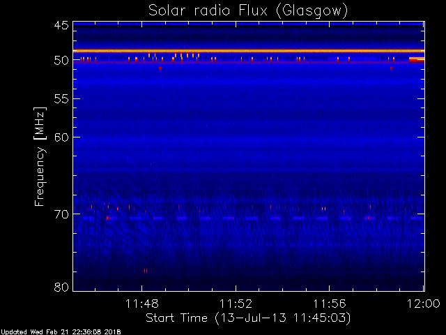Select the 12:00 time axis label
This screenshot has width=446, height=335.
pos(424,304)
